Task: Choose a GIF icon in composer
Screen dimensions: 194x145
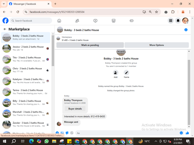Action: tap(72, 133)
